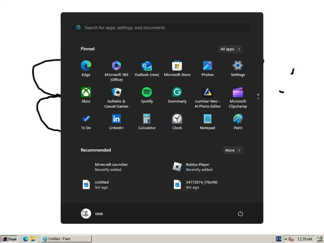The width and height of the screenshot is (324, 243).
Task: Open Microsoft Clipchamp
Action: pyautogui.click(x=238, y=98)
